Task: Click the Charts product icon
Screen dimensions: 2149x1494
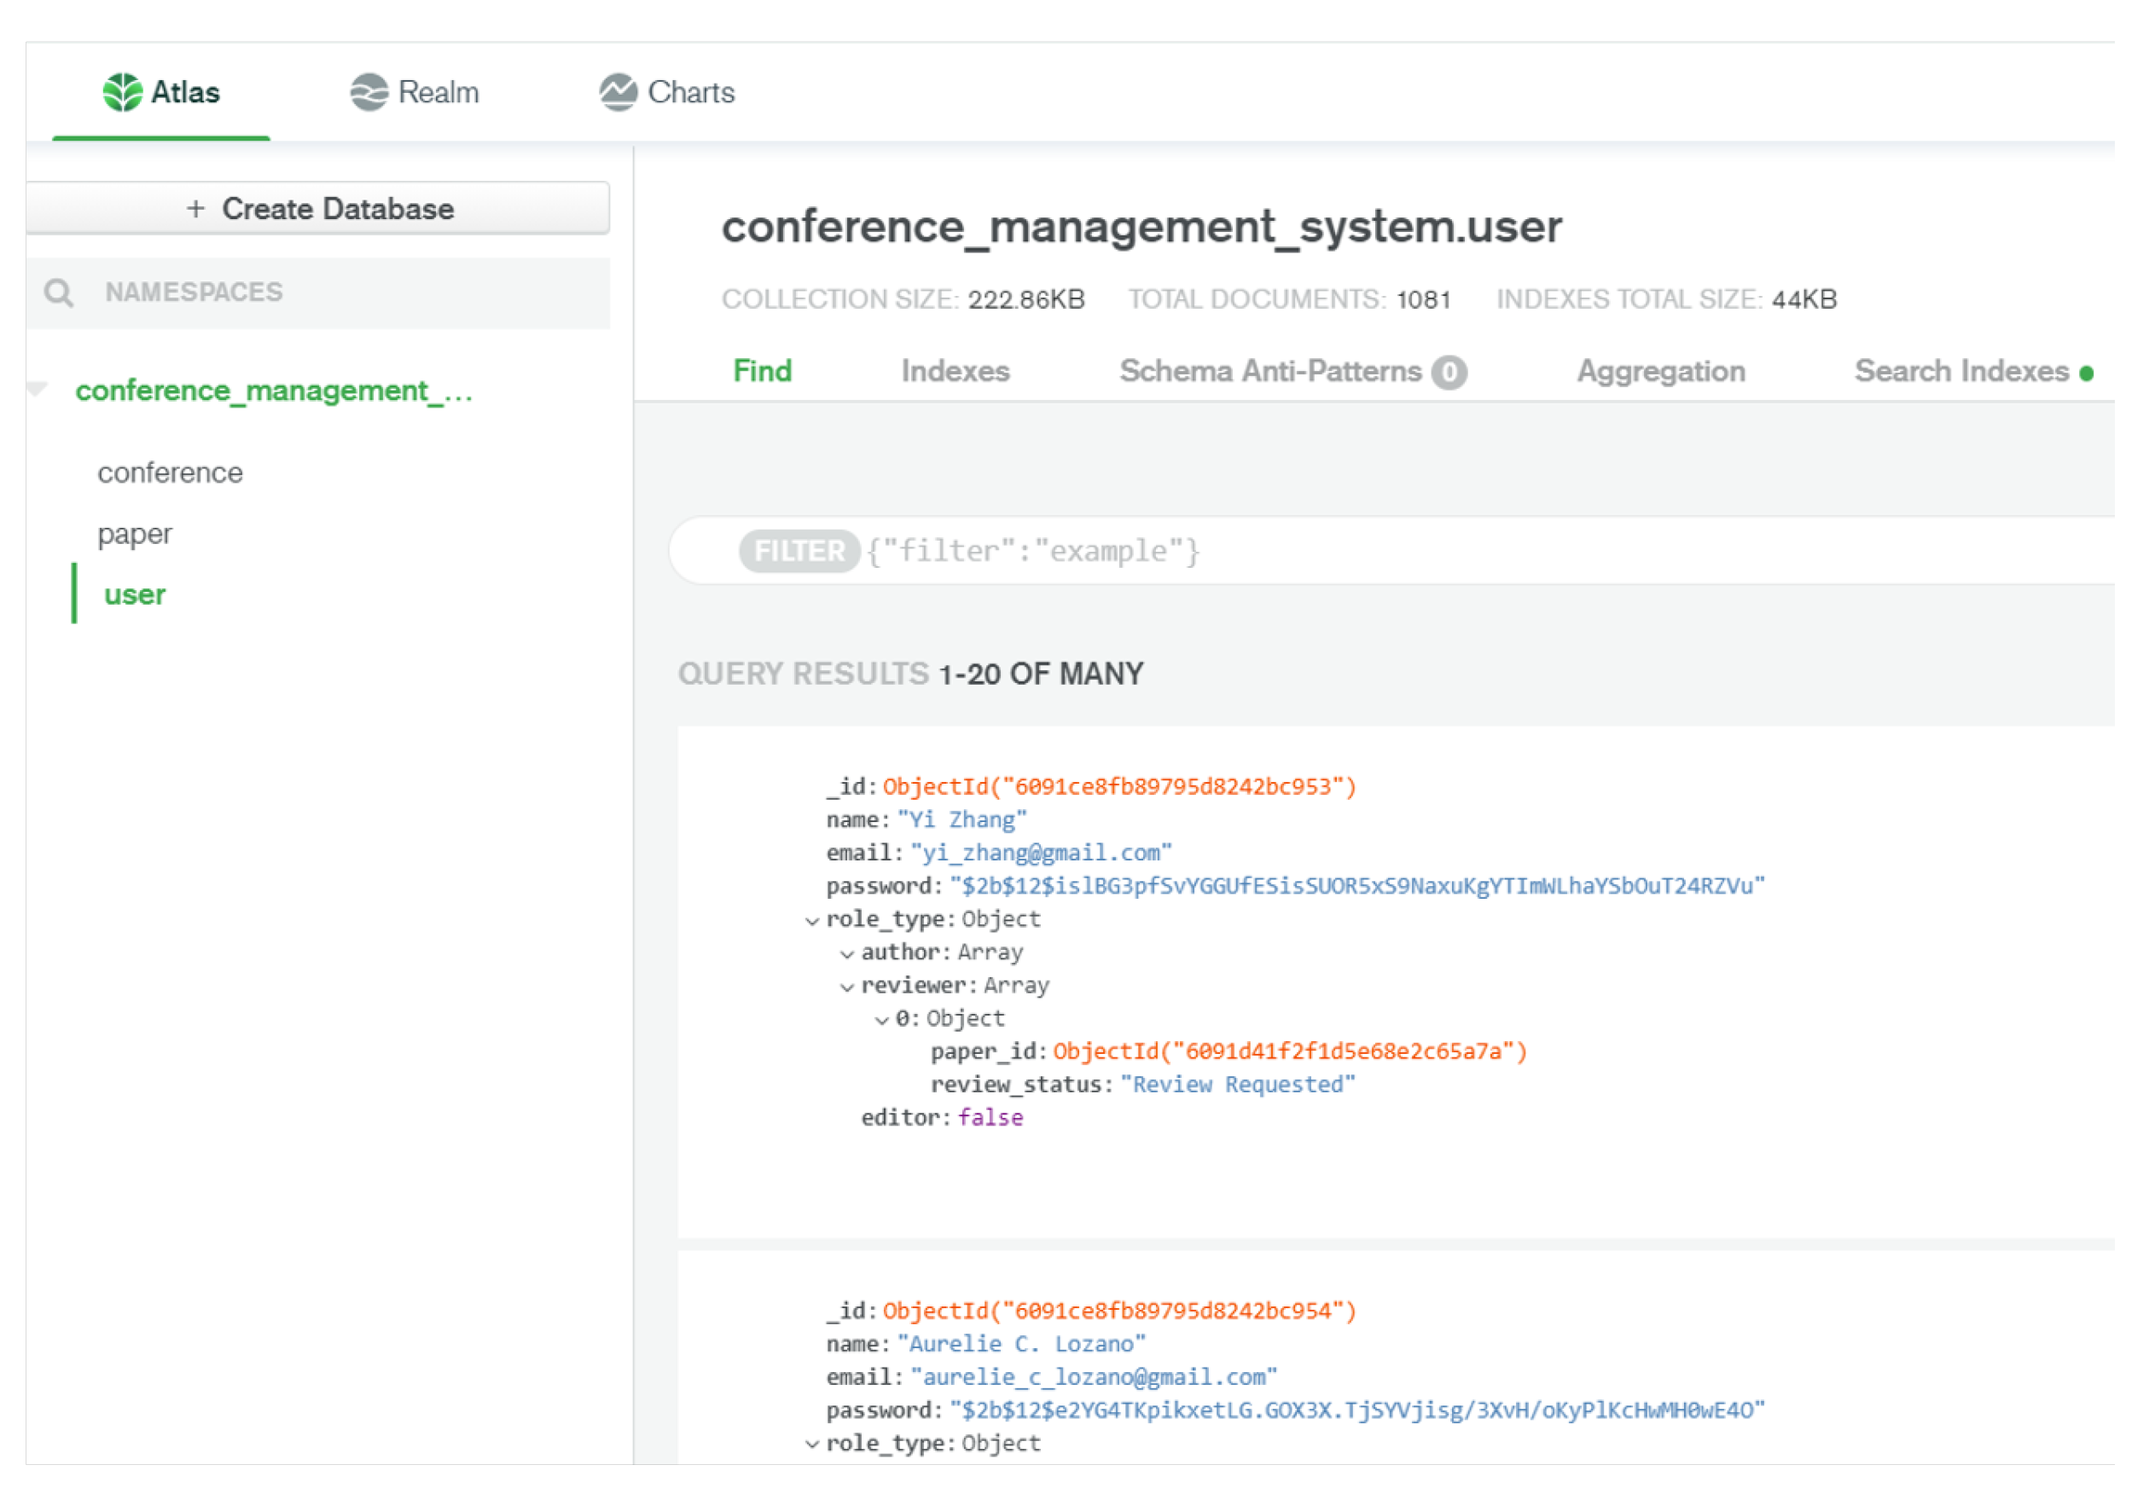Action: (x=619, y=93)
